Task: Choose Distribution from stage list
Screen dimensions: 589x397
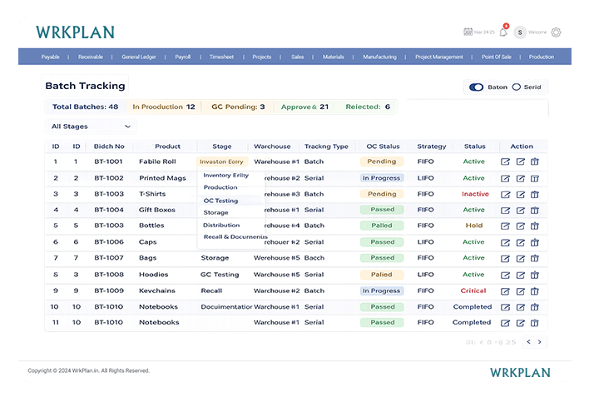Action: click(x=221, y=226)
